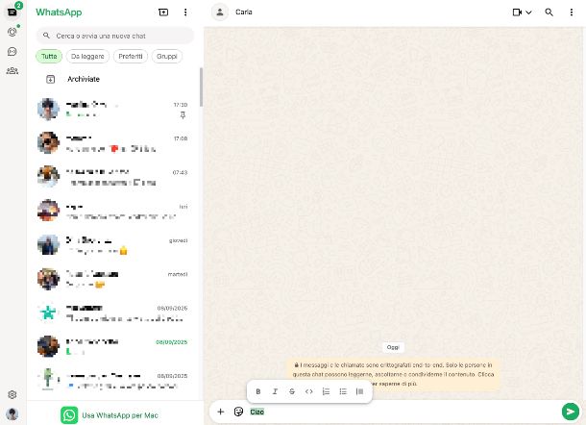Apply italic formatting to the selected text
The image size is (586, 425).
pyautogui.click(x=275, y=391)
